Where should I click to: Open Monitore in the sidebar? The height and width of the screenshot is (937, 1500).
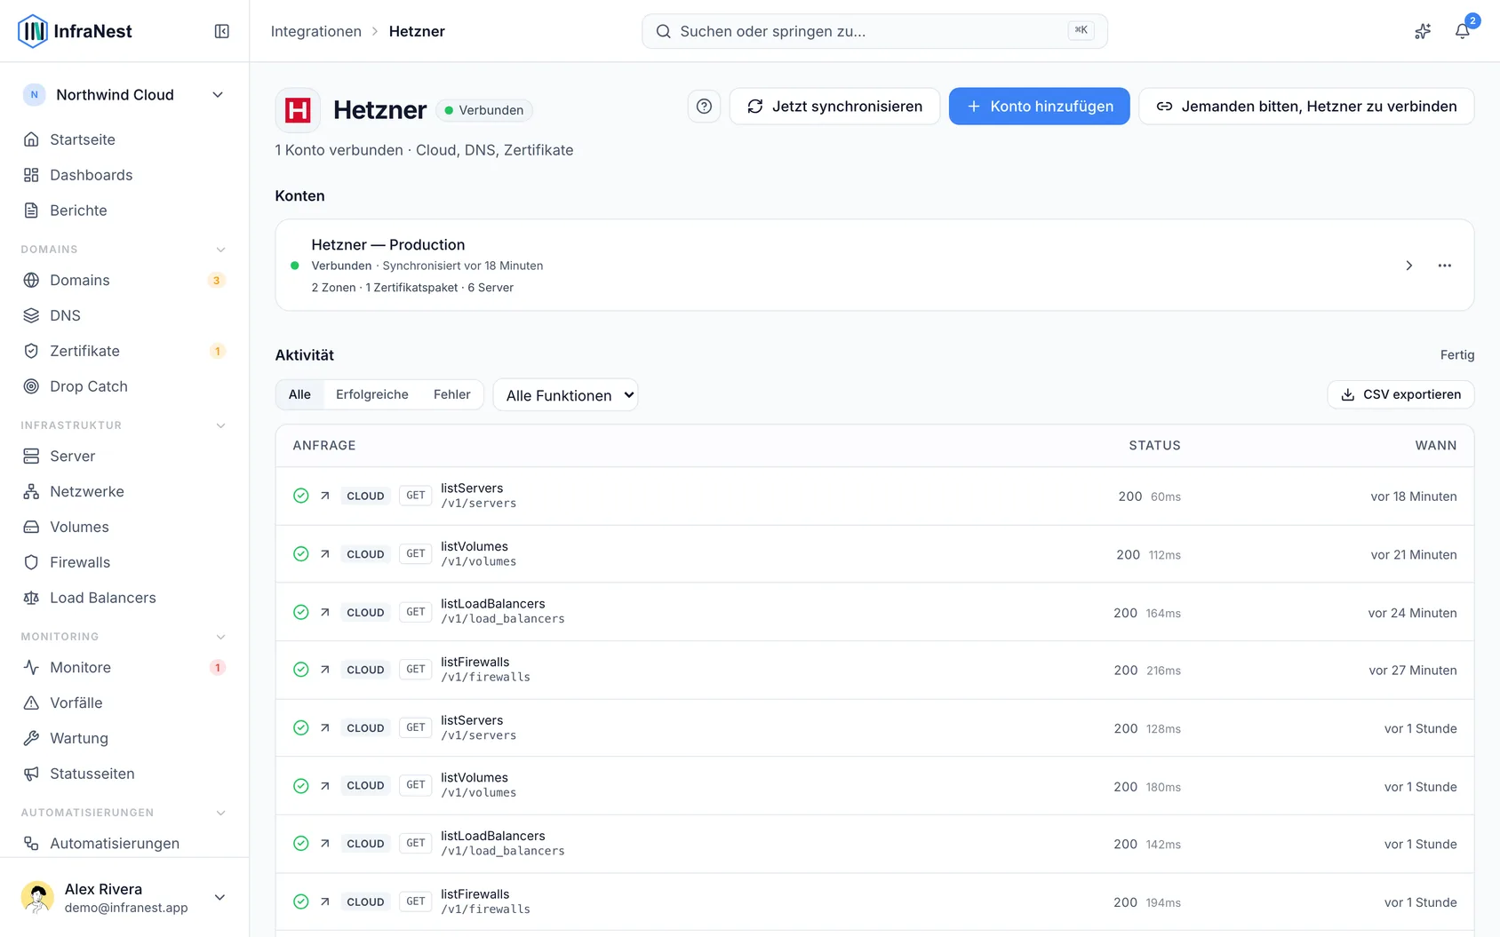124,667
